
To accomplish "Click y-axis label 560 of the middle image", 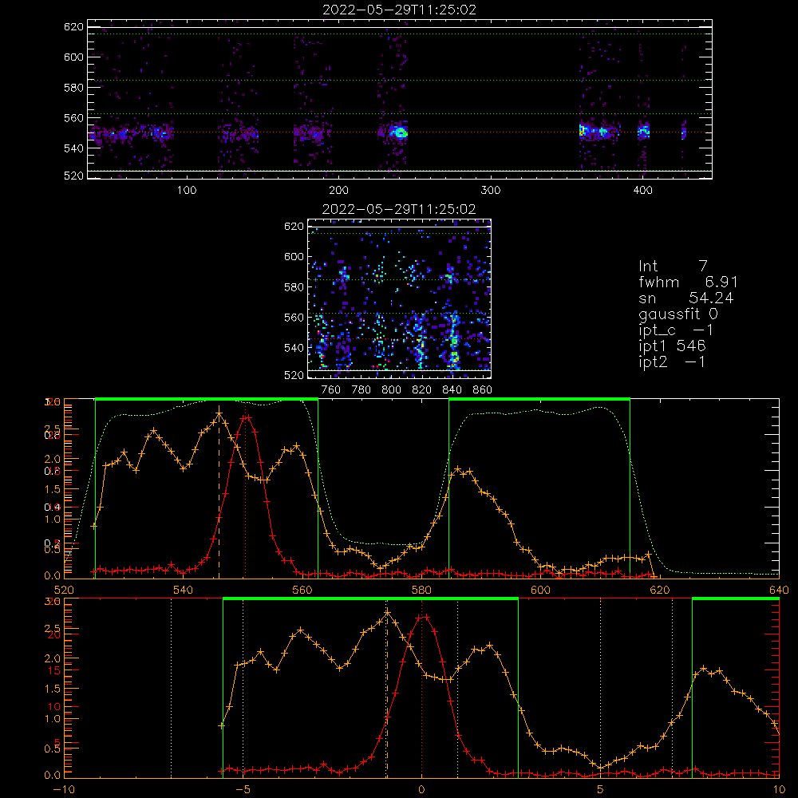I will click(294, 318).
